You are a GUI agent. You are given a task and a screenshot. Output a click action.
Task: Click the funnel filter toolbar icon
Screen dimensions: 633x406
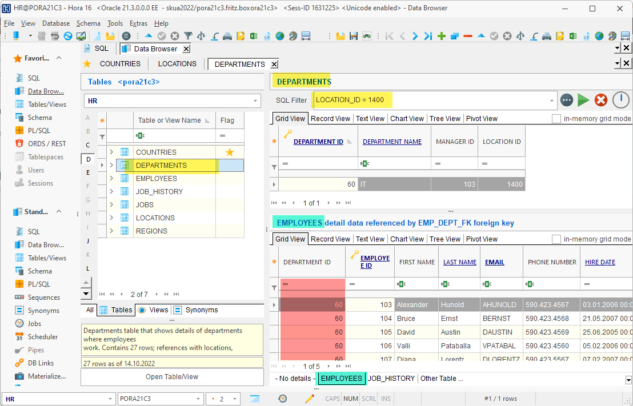point(188,36)
